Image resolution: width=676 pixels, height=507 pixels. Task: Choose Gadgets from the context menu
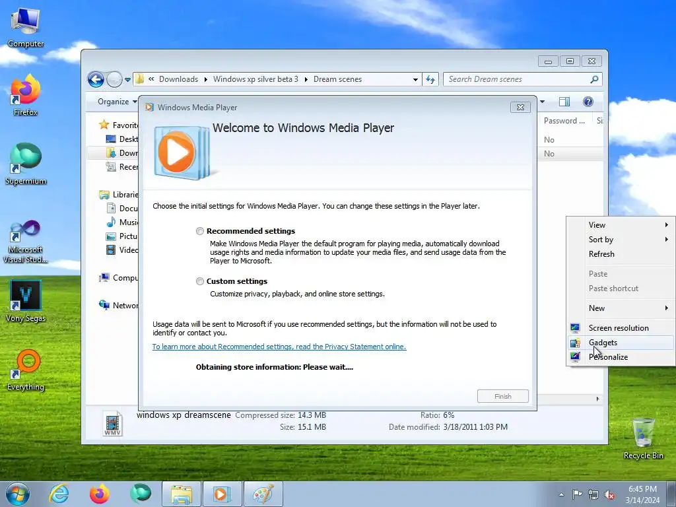(x=621, y=343)
